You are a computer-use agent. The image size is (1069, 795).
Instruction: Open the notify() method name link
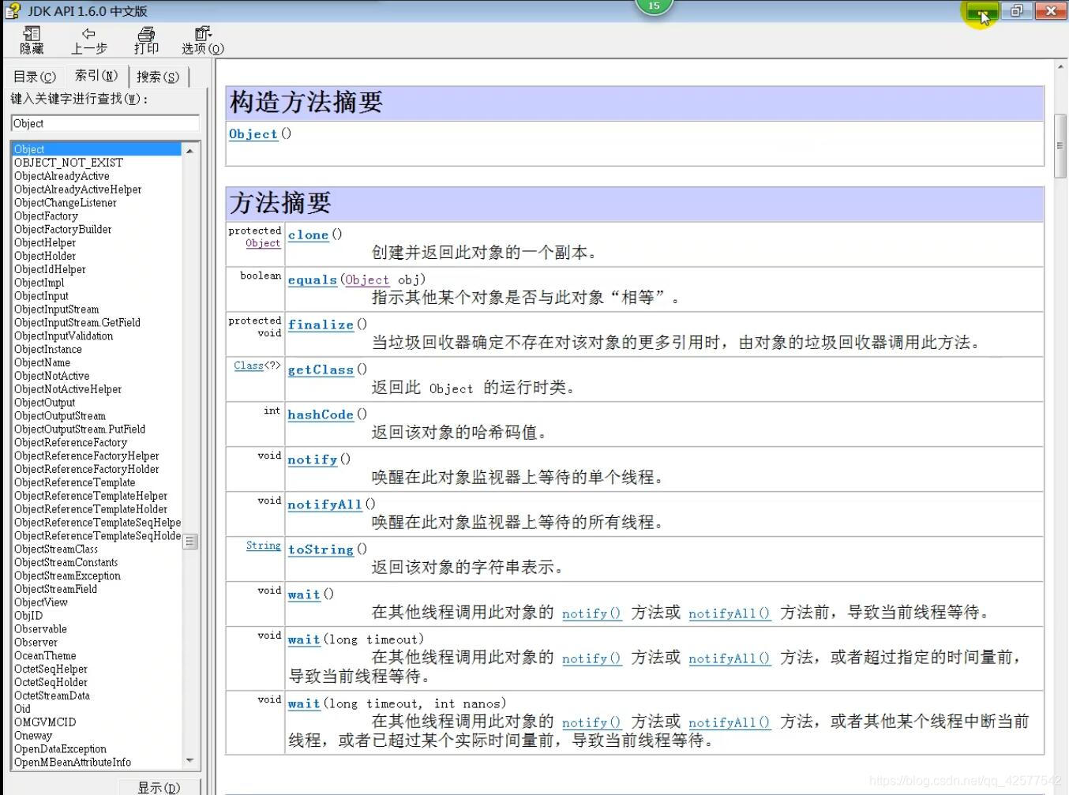click(313, 459)
